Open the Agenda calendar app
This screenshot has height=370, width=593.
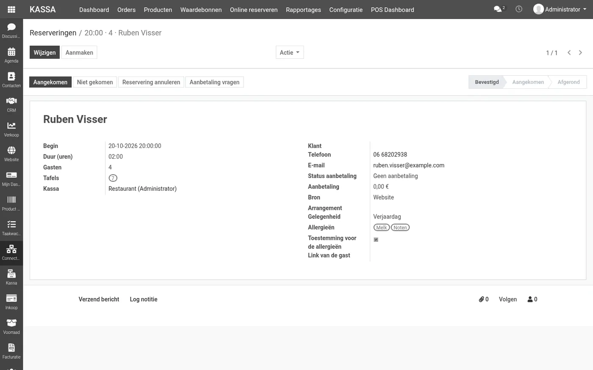point(11,55)
